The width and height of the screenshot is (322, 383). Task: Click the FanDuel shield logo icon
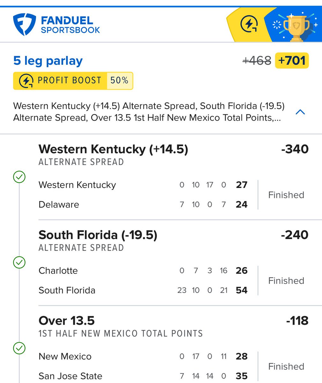[x=24, y=25]
